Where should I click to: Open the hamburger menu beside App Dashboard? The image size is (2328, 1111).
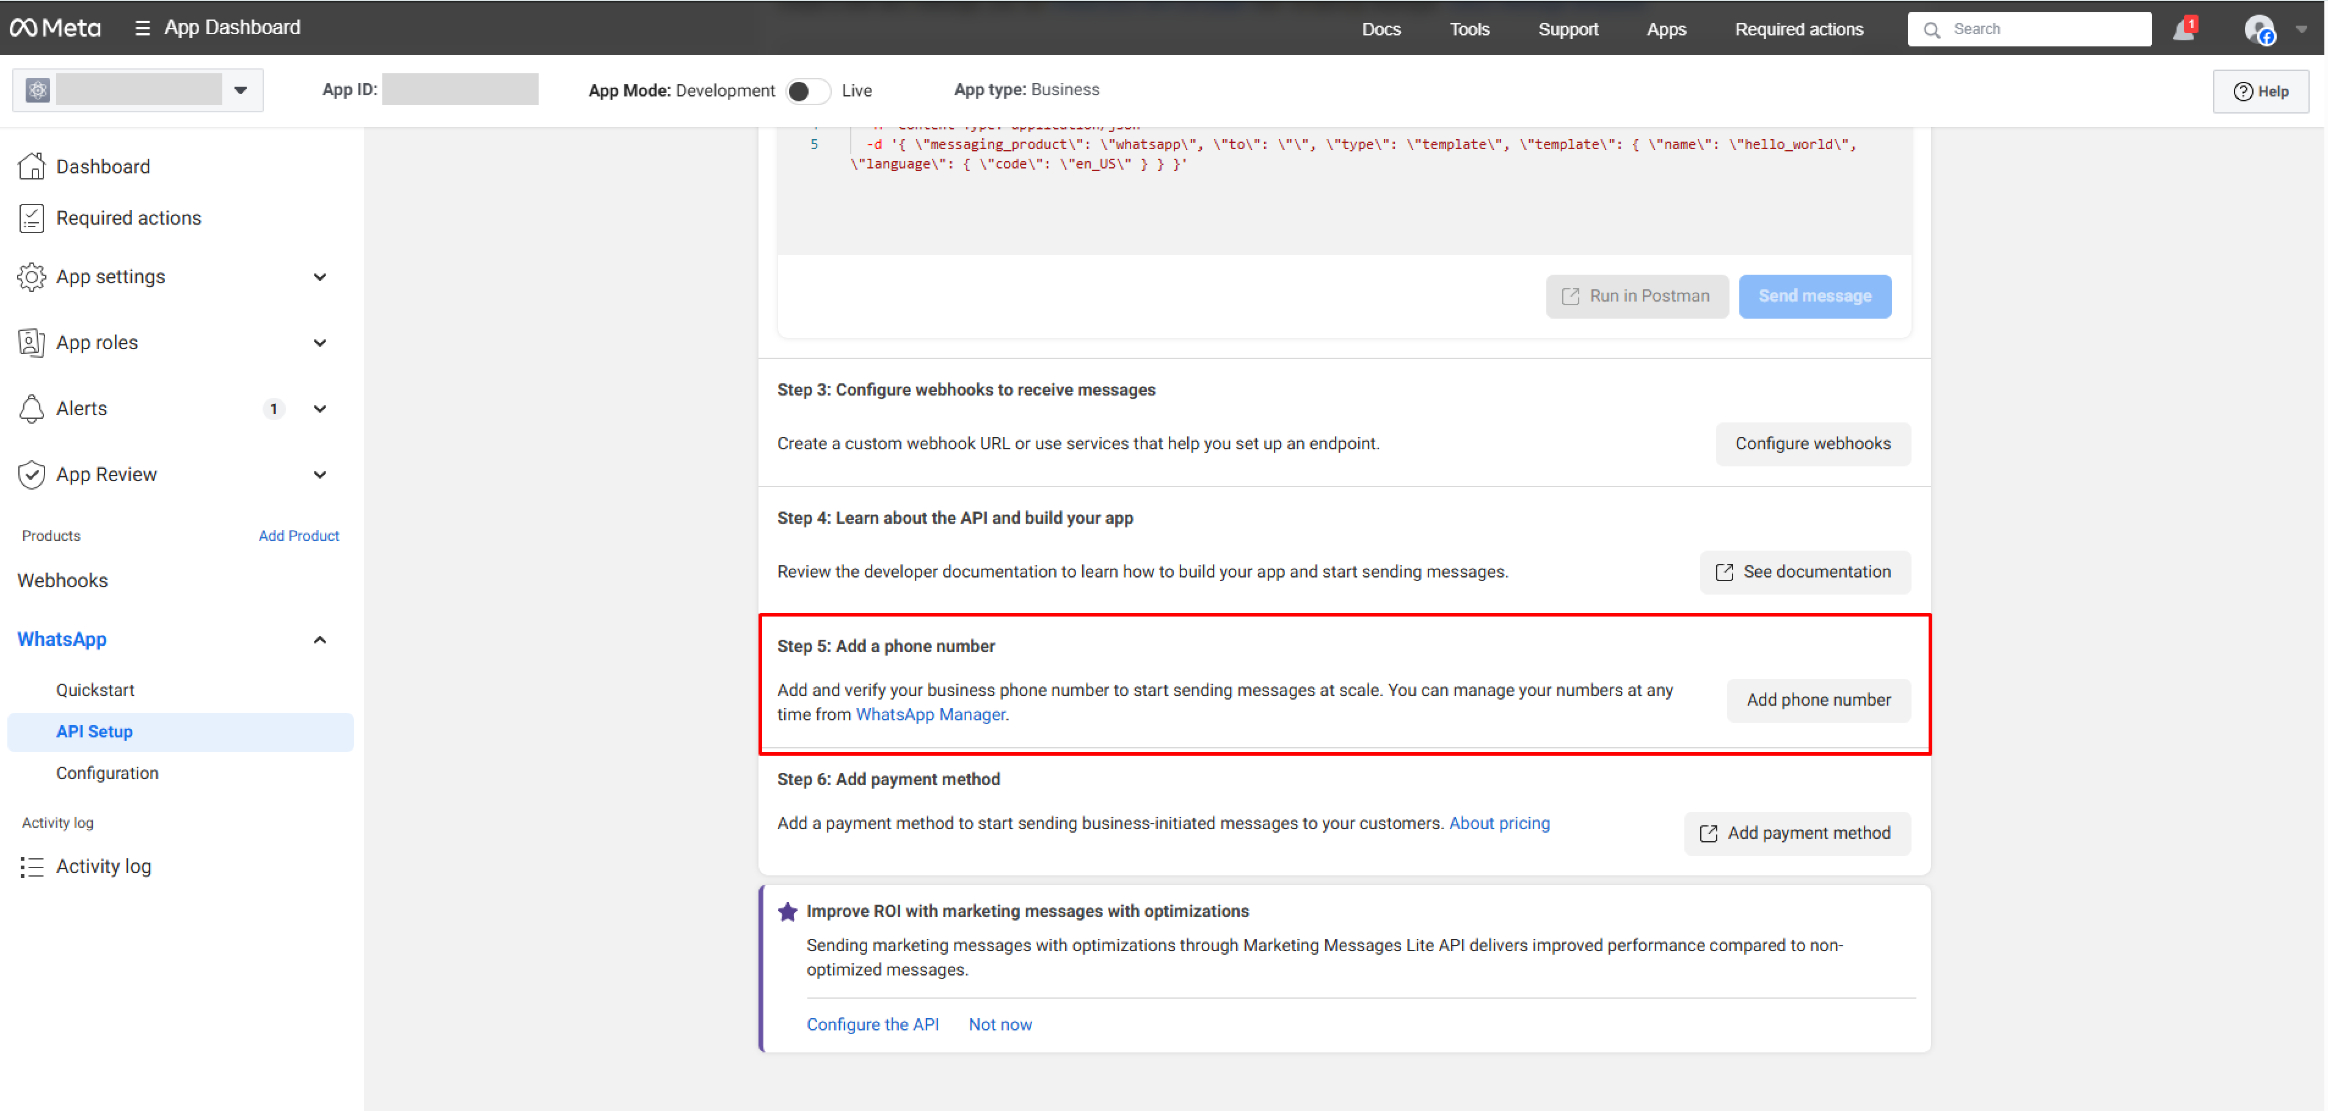pos(143,27)
